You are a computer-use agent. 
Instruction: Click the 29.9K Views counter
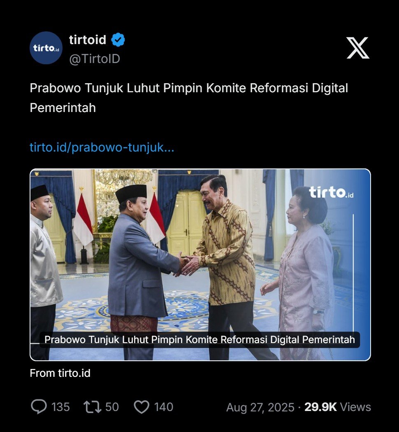point(338,407)
